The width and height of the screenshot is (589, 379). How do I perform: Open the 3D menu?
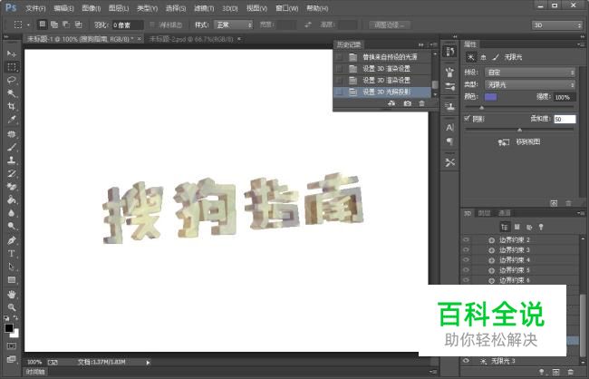tap(230, 8)
